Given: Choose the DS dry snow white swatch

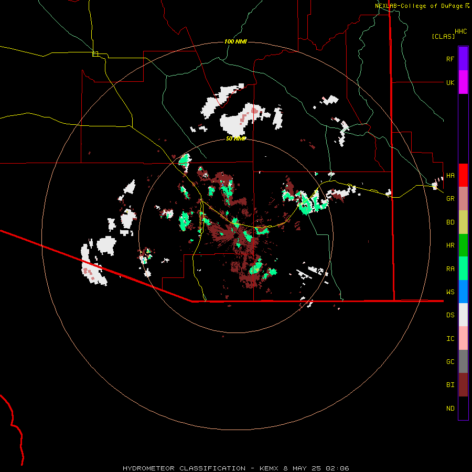Looking at the screenshot, I should pyautogui.click(x=463, y=315).
